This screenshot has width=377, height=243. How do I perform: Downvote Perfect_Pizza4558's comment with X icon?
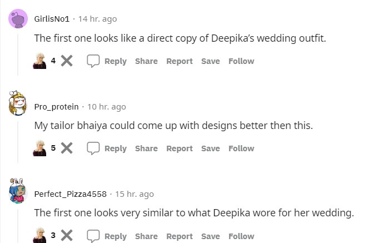click(x=67, y=235)
